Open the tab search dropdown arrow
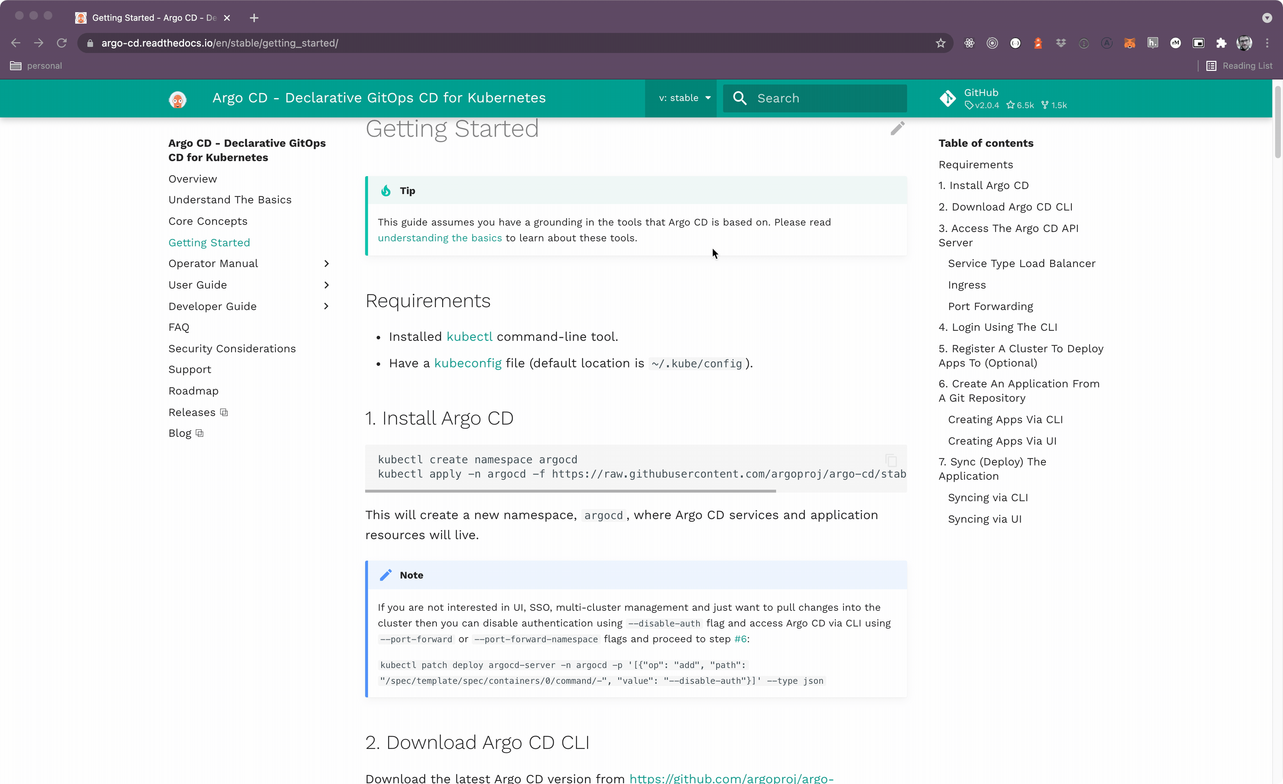 [1267, 18]
